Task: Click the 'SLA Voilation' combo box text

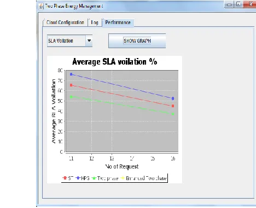Action: 61,41
